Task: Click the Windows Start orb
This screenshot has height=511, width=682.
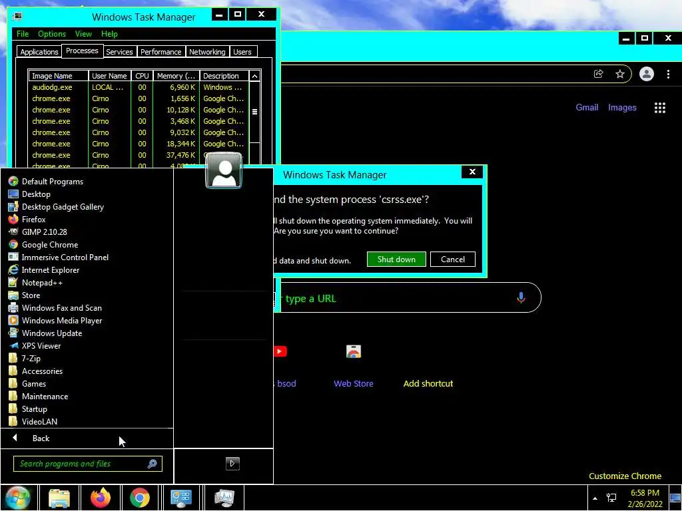Action: pos(18,498)
